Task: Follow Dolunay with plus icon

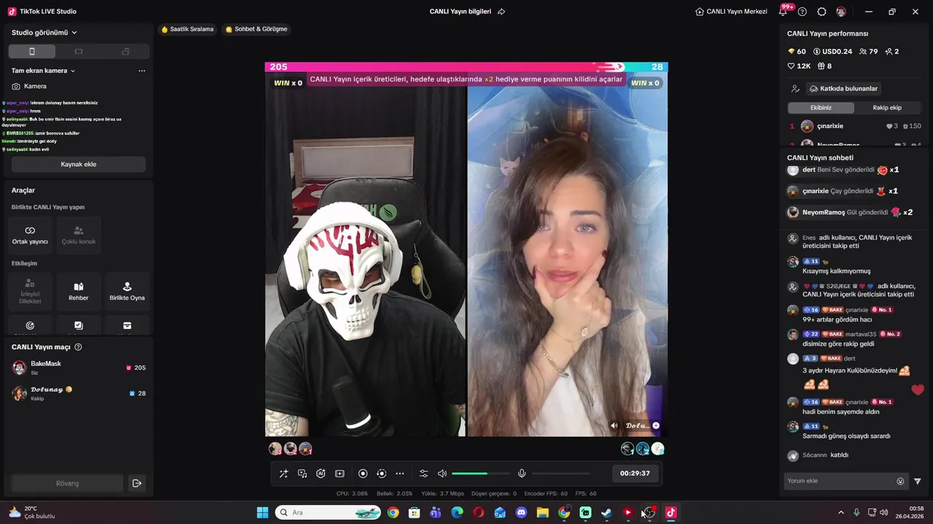Action: point(656,426)
